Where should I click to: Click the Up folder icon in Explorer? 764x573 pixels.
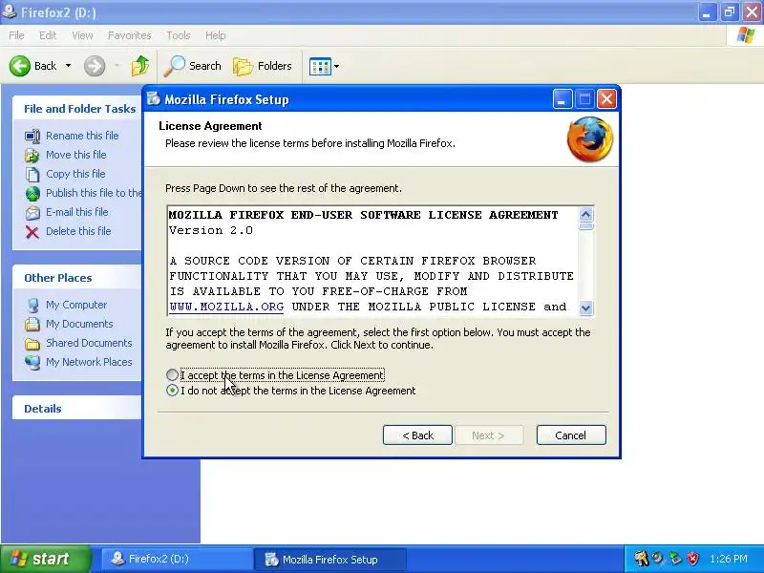point(140,66)
